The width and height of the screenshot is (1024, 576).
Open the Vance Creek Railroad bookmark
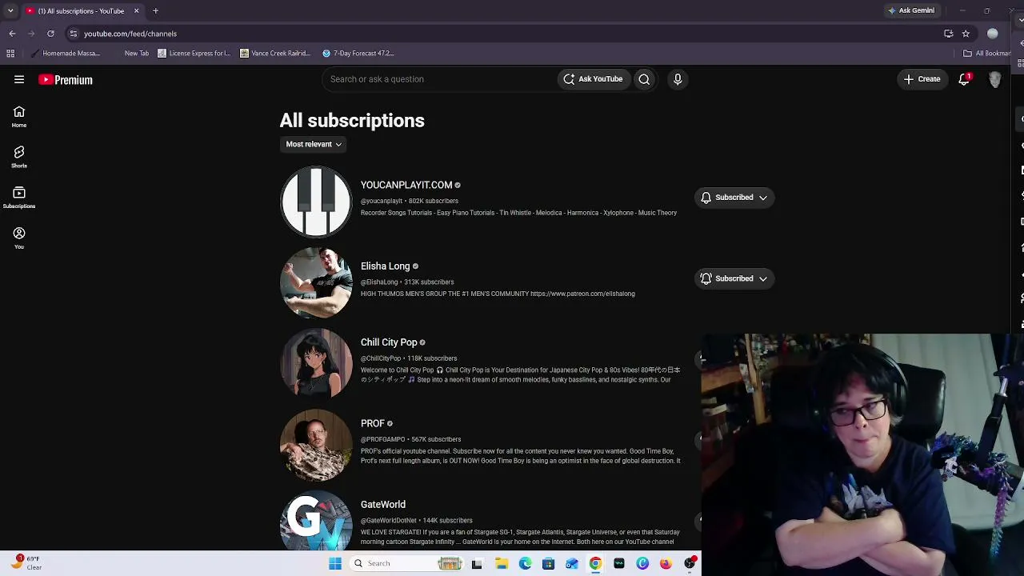[275, 54]
